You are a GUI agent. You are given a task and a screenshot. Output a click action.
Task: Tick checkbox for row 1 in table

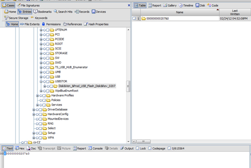click(x=134, y=19)
